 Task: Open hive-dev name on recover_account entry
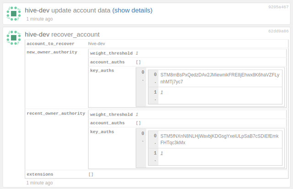pyautogui.click(x=37, y=35)
